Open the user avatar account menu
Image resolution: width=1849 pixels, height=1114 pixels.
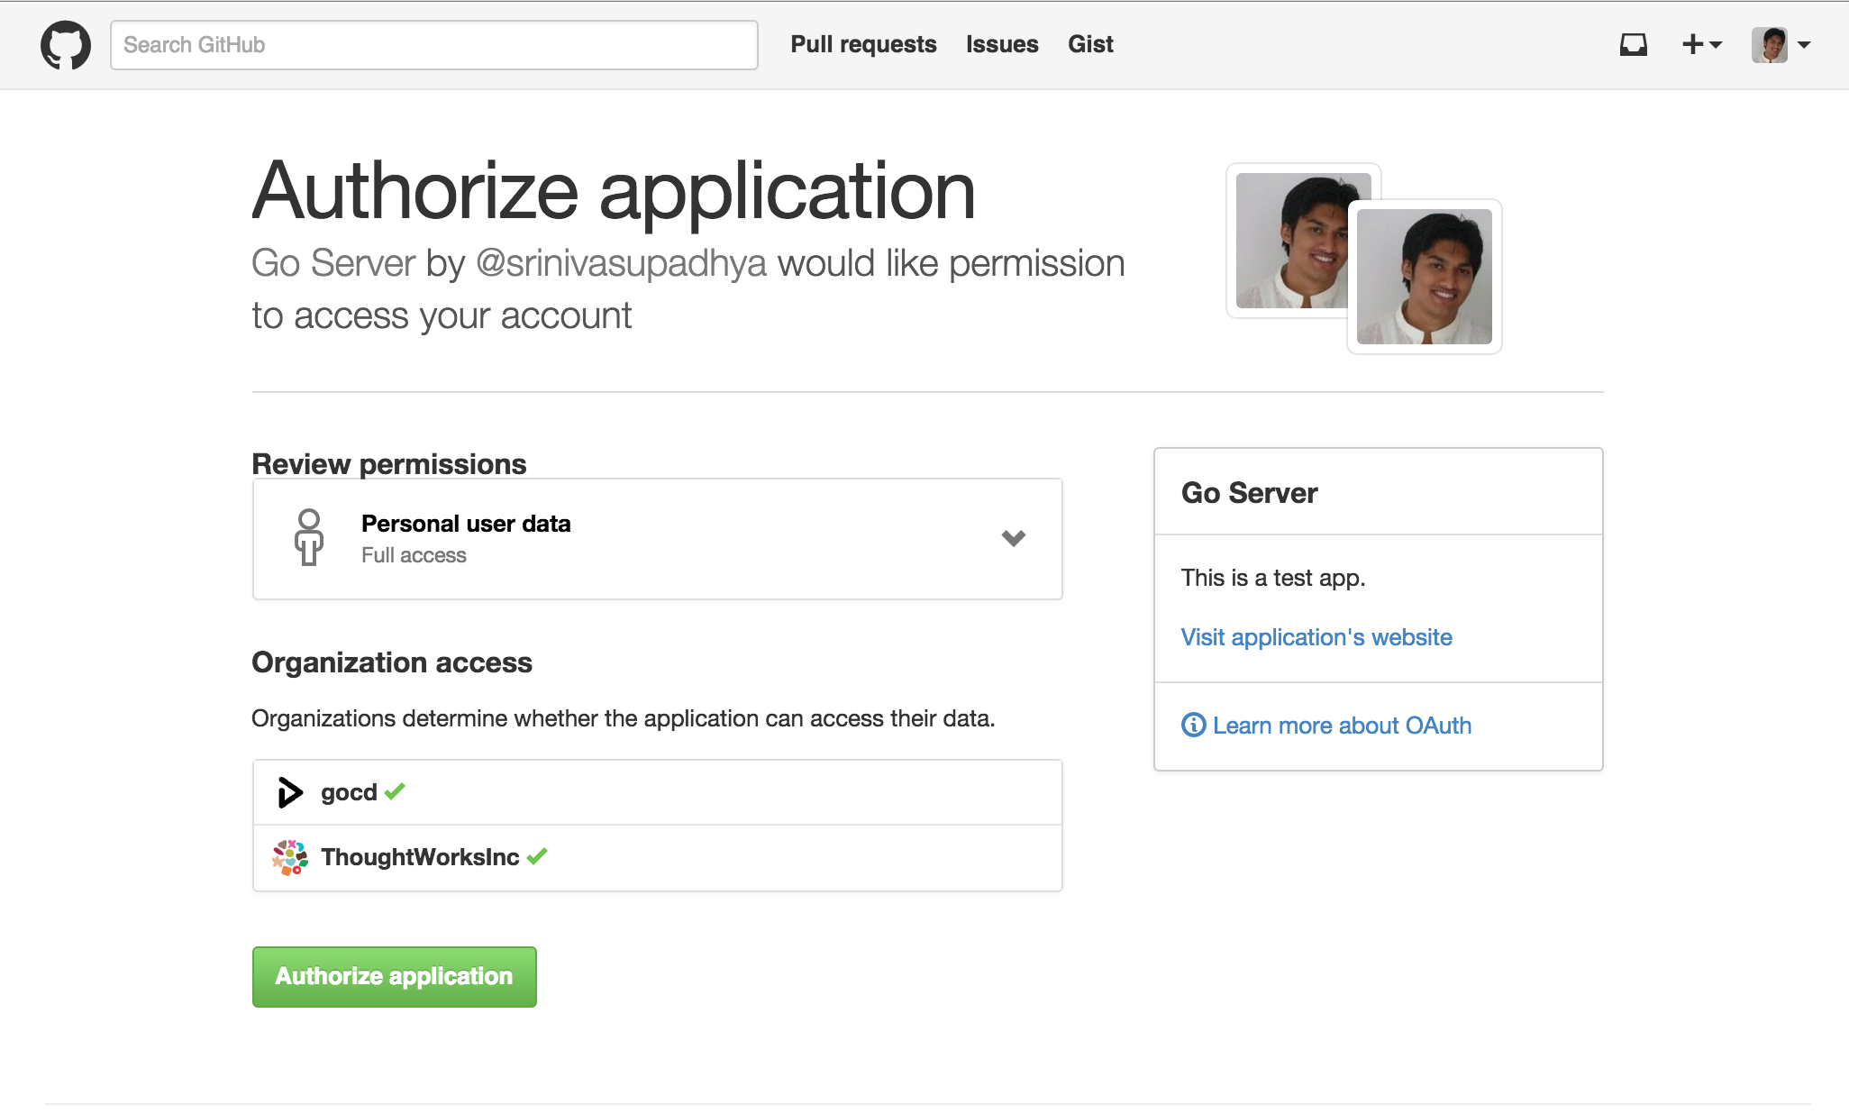point(1781,45)
